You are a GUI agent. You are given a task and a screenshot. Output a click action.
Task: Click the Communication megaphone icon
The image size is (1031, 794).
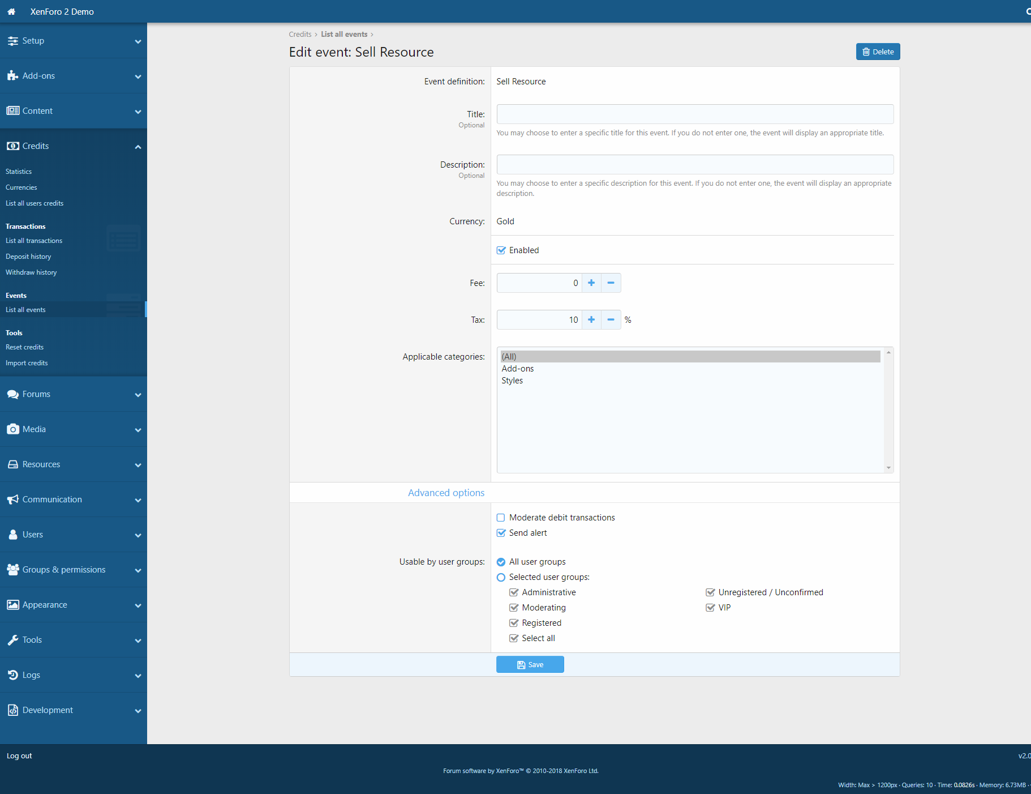click(12, 500)
